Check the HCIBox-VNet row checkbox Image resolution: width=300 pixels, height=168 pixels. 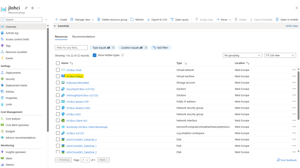(x=58, y=70)
